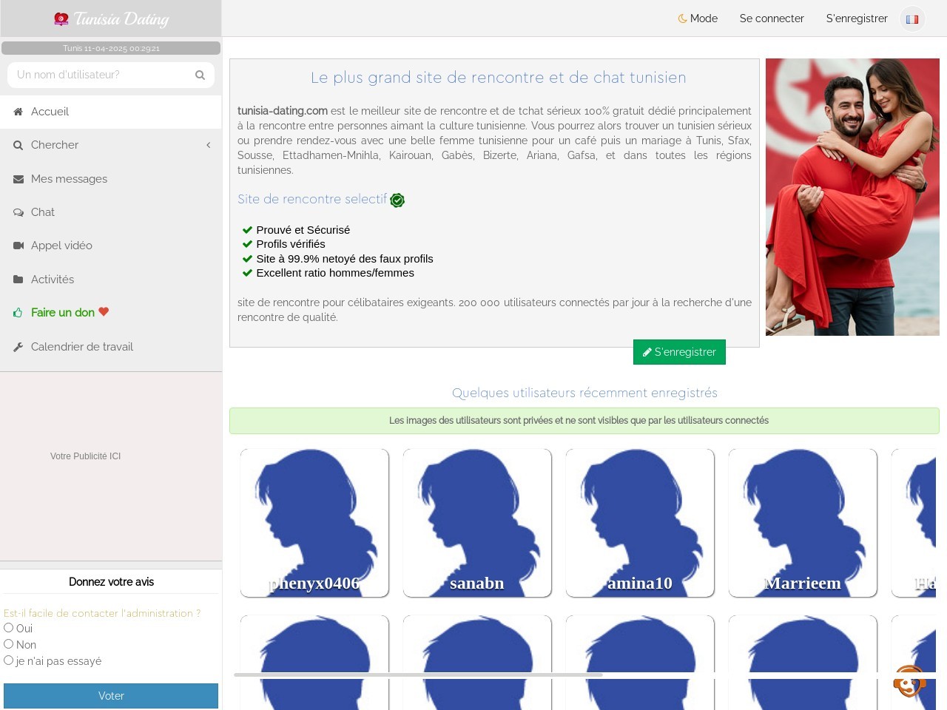Expand the Chercher submenu chevron
The height and width of the screenshot is (710, 947).
209,145
